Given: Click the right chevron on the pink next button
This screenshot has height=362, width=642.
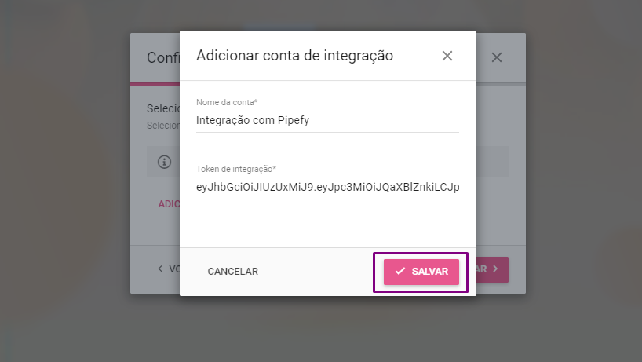Looking at the screenshot, I should click(495, 269).
